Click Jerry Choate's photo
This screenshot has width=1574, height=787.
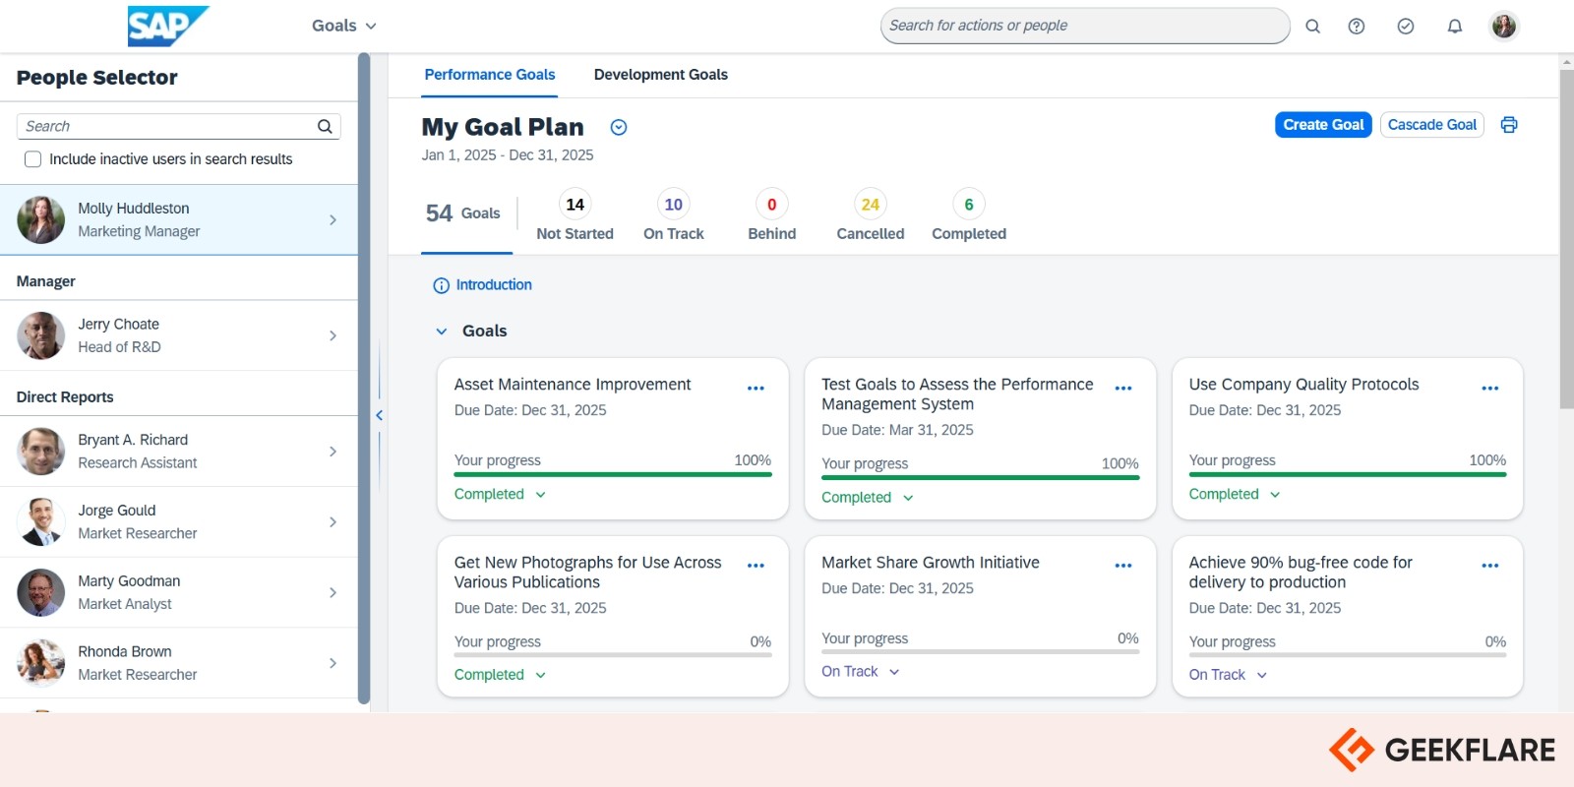click(x=41, y=335)
